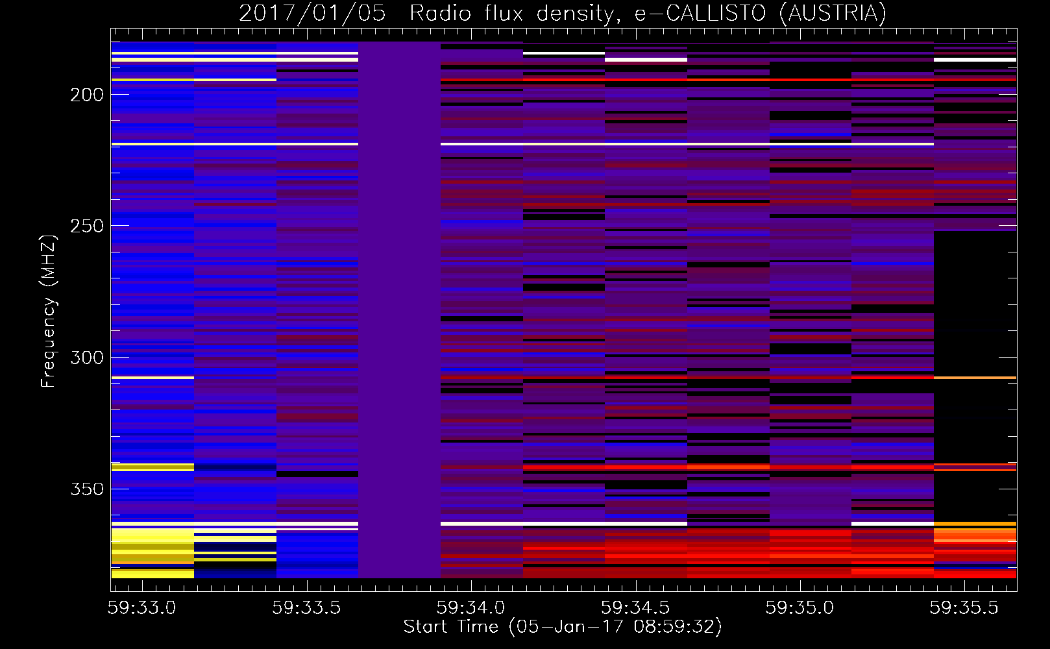
Task: Click the 200 frequency tick label
Action: pos(87,95)
